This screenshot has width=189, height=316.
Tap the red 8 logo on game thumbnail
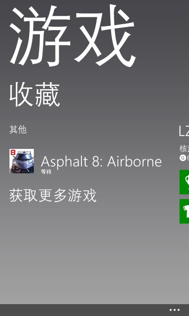(x=13, y=152)
